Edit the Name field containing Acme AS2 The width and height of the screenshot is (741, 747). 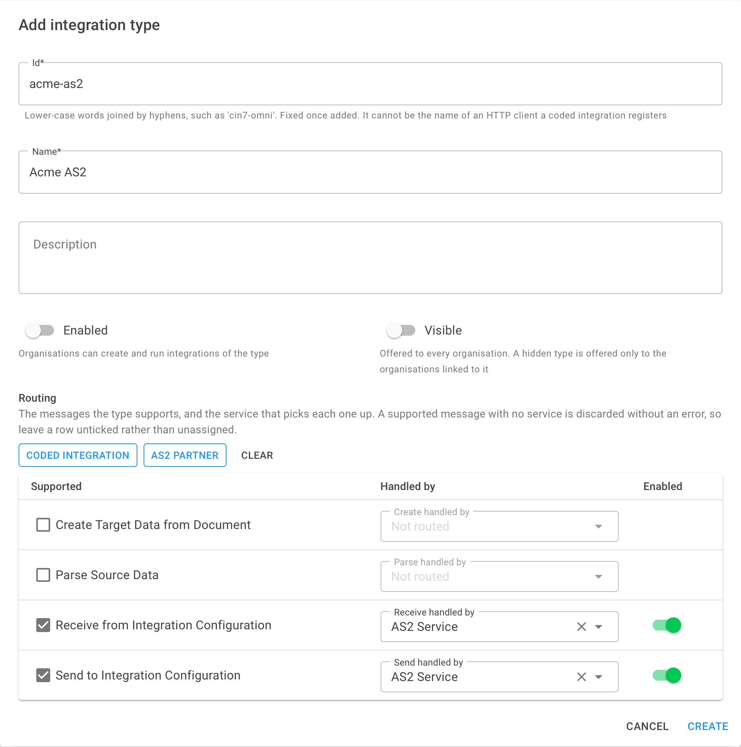(x=370, y=172)
